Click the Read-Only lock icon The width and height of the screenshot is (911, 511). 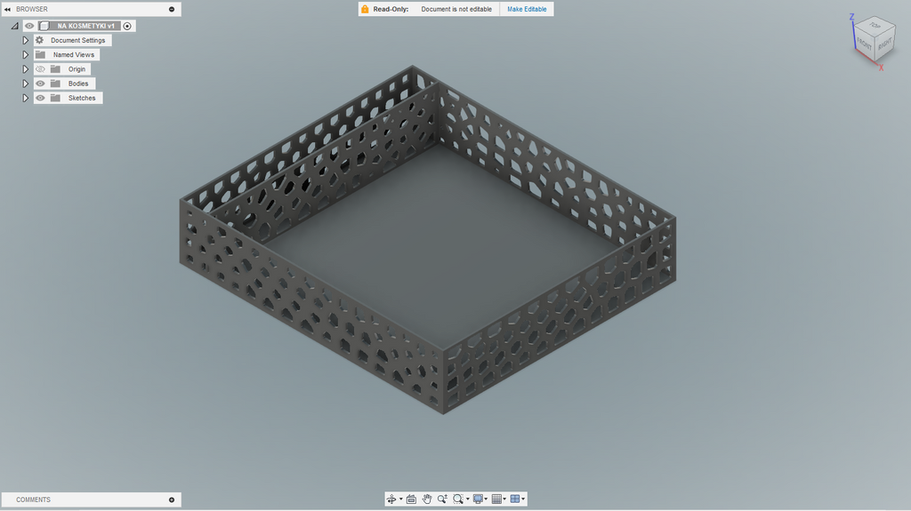(x=365, y=9)
